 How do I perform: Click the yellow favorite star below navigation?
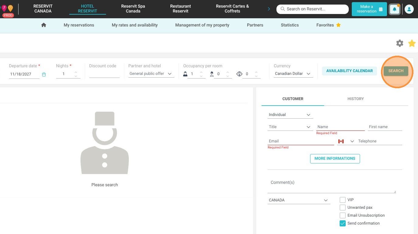(412, 43)
